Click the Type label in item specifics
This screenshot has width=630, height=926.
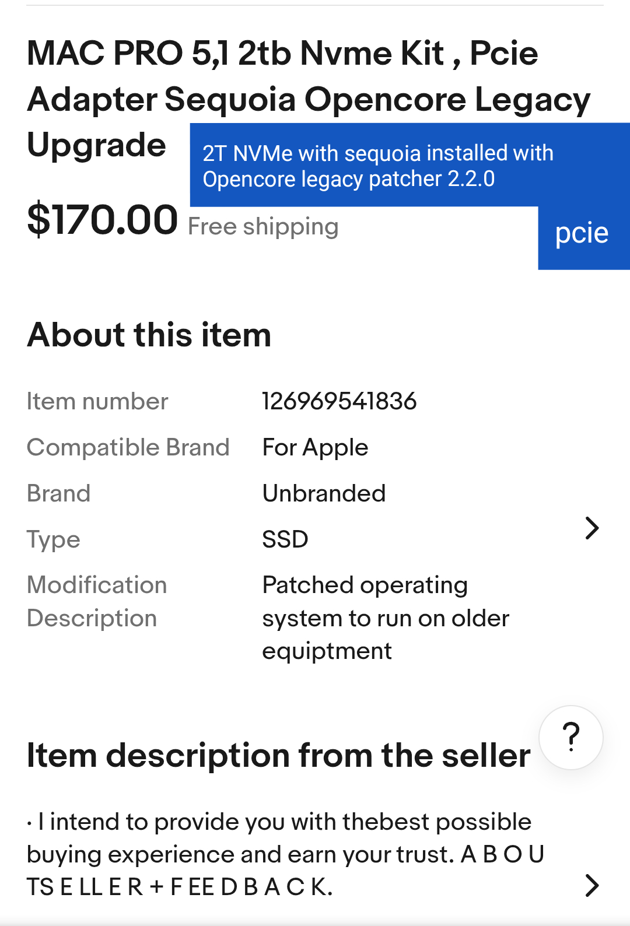pos(53,539)
